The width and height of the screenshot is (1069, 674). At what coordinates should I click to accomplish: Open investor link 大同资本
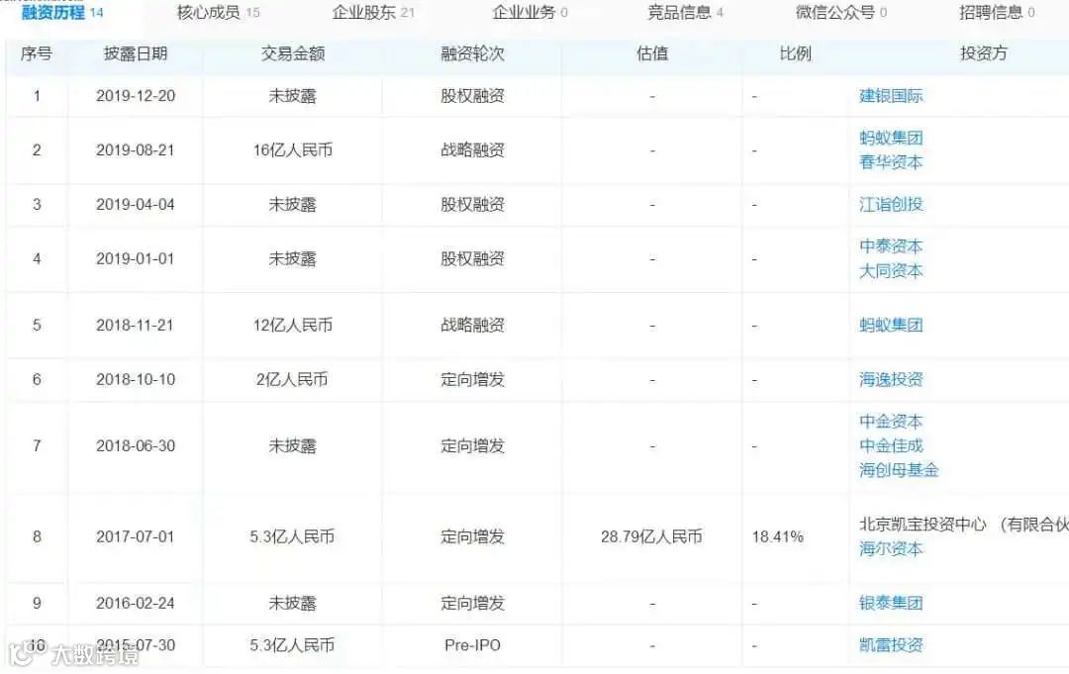[891, 271]
